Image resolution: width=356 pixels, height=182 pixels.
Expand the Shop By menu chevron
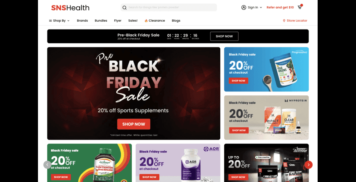click(x=68, y=20)
